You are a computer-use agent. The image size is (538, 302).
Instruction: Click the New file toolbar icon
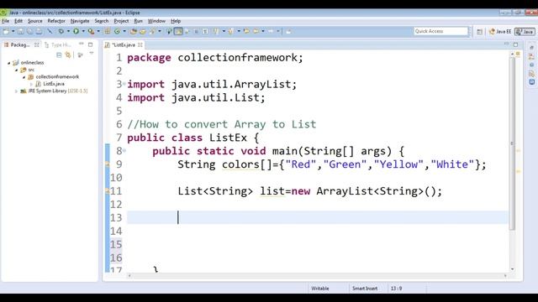[6, 31]
